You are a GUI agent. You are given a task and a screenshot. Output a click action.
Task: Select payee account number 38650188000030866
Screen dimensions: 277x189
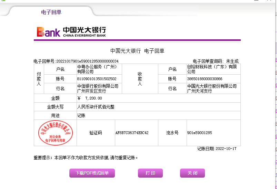point(205,79)
